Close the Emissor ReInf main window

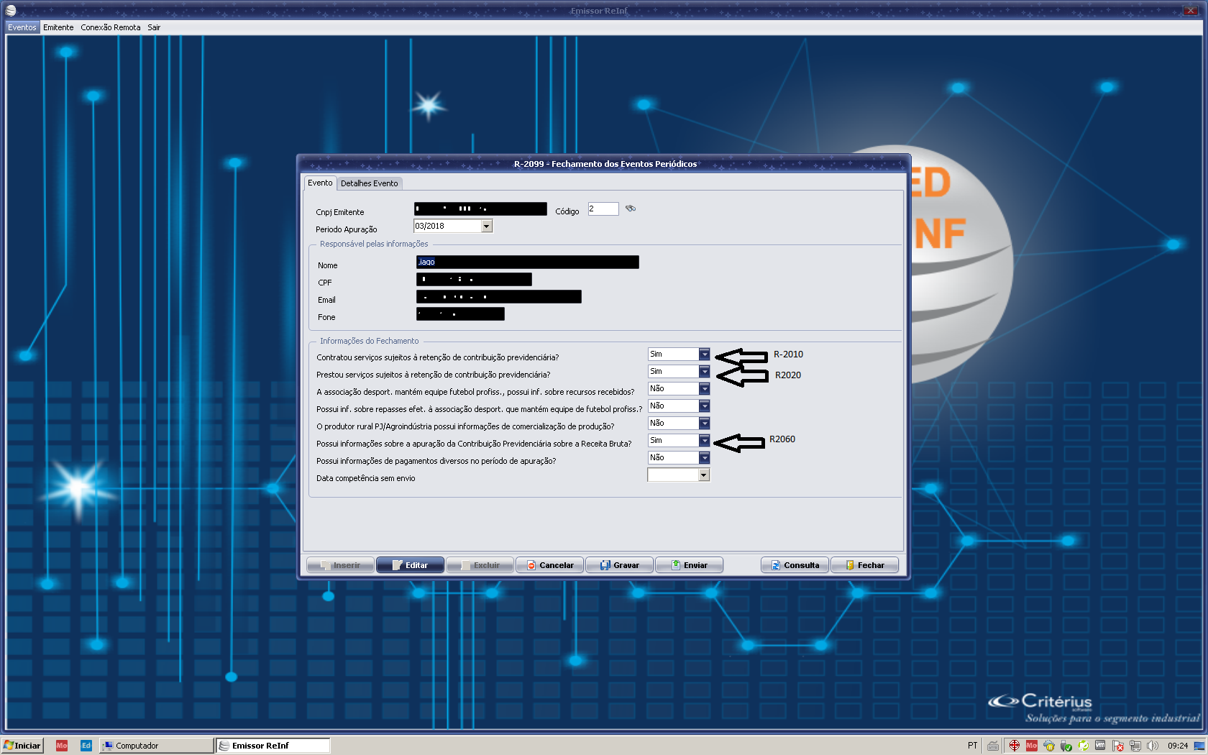(x=1191, y=10)
